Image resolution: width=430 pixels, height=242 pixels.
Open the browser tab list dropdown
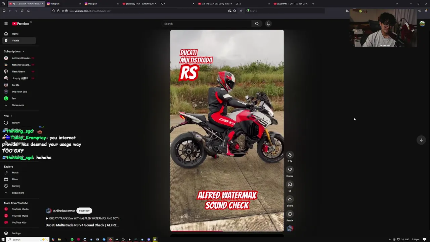point(396,4)
